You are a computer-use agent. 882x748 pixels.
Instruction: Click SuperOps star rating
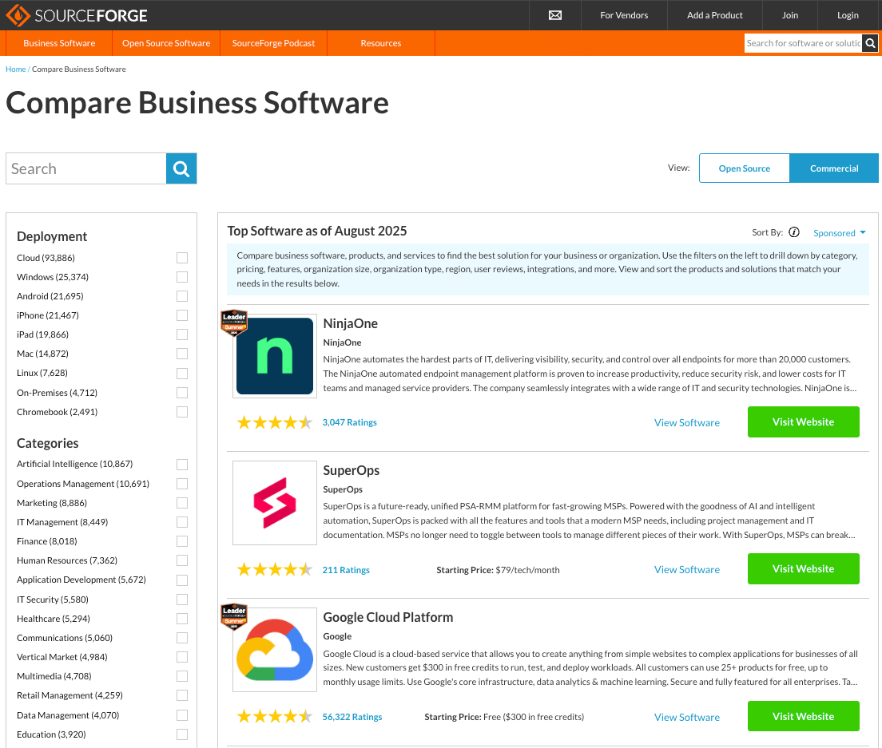coord(274,570)
